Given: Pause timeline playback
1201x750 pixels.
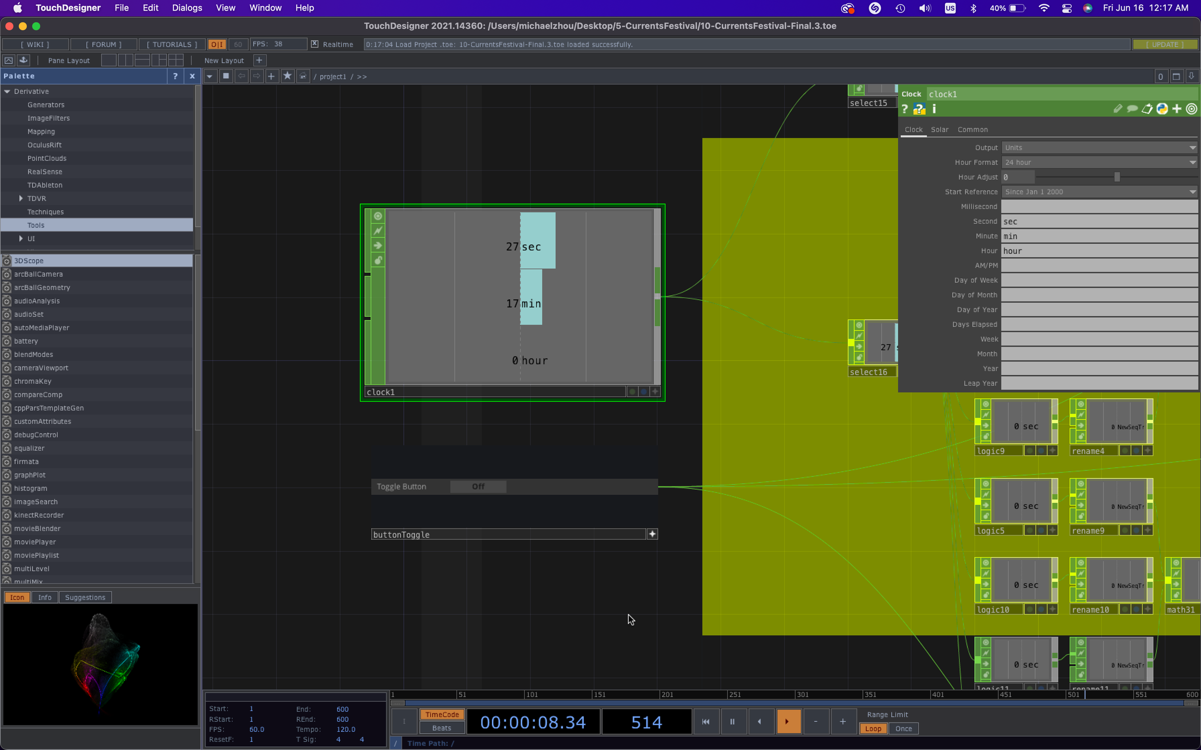Looking at the screenshot, I should pyautogui.click(x=732, y=722).
